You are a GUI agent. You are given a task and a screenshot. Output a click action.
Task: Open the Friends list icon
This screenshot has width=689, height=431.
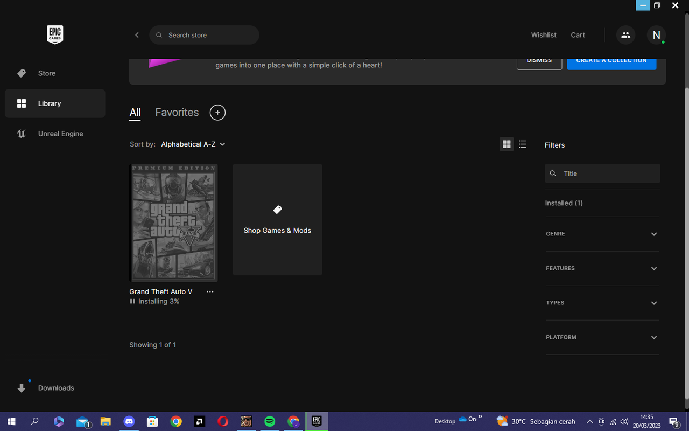pos(625,35)
